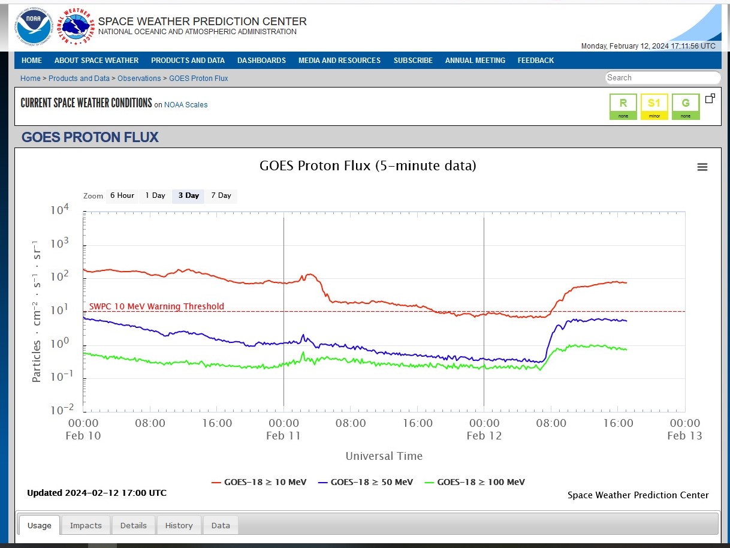The width and height of the screenshot is (730, 548).
Task: Open the Products and Data menu
Action: (188, 61)
